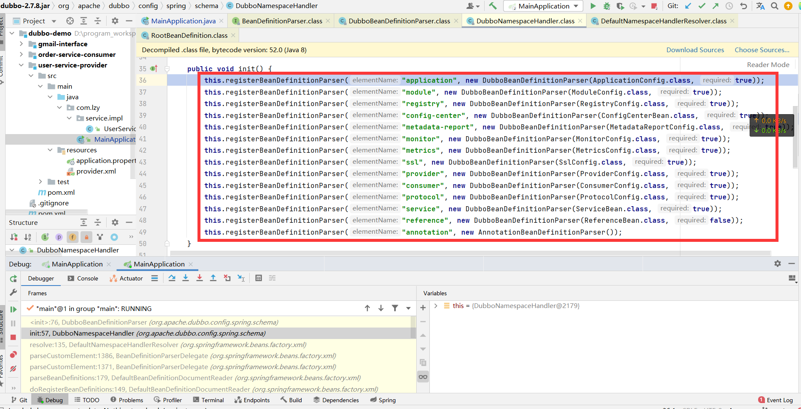
Task: Toggle Show Properties filter in Structure panel
Action: coord(59,237)
